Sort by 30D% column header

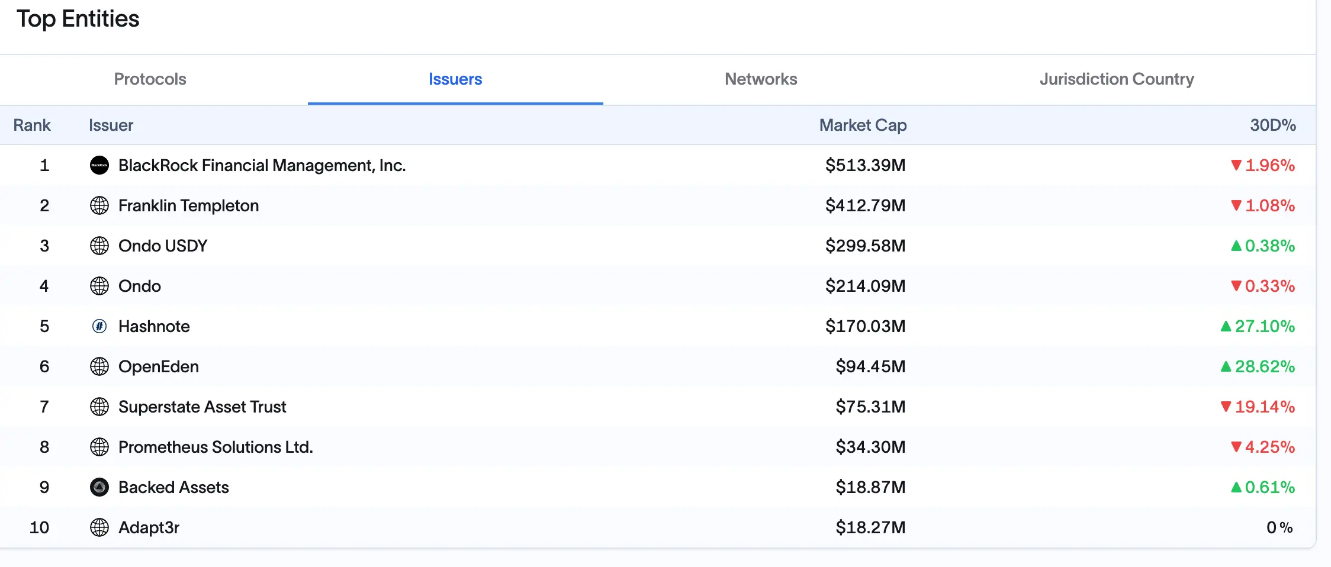coord(1273,125)
